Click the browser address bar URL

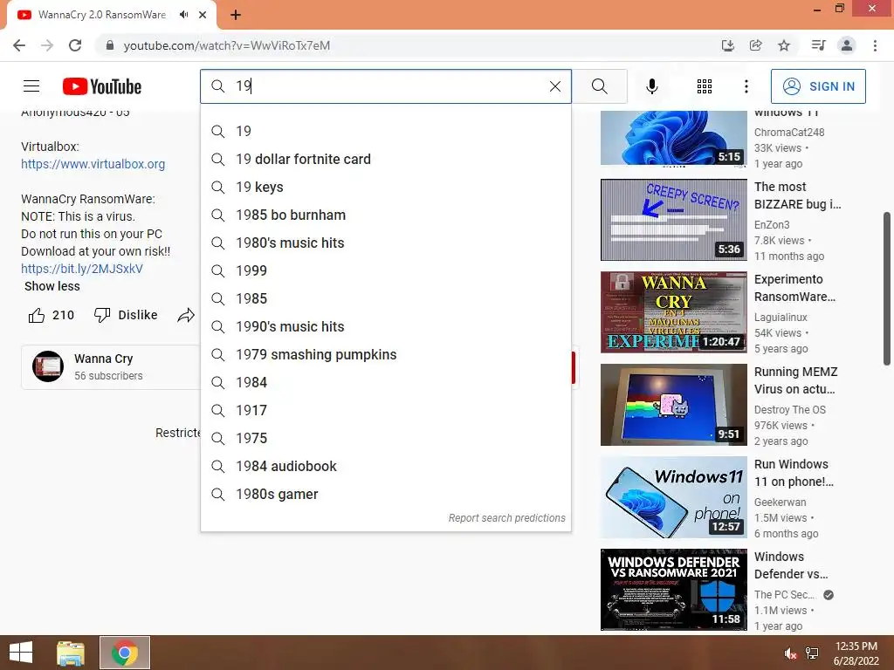[227, 45]
